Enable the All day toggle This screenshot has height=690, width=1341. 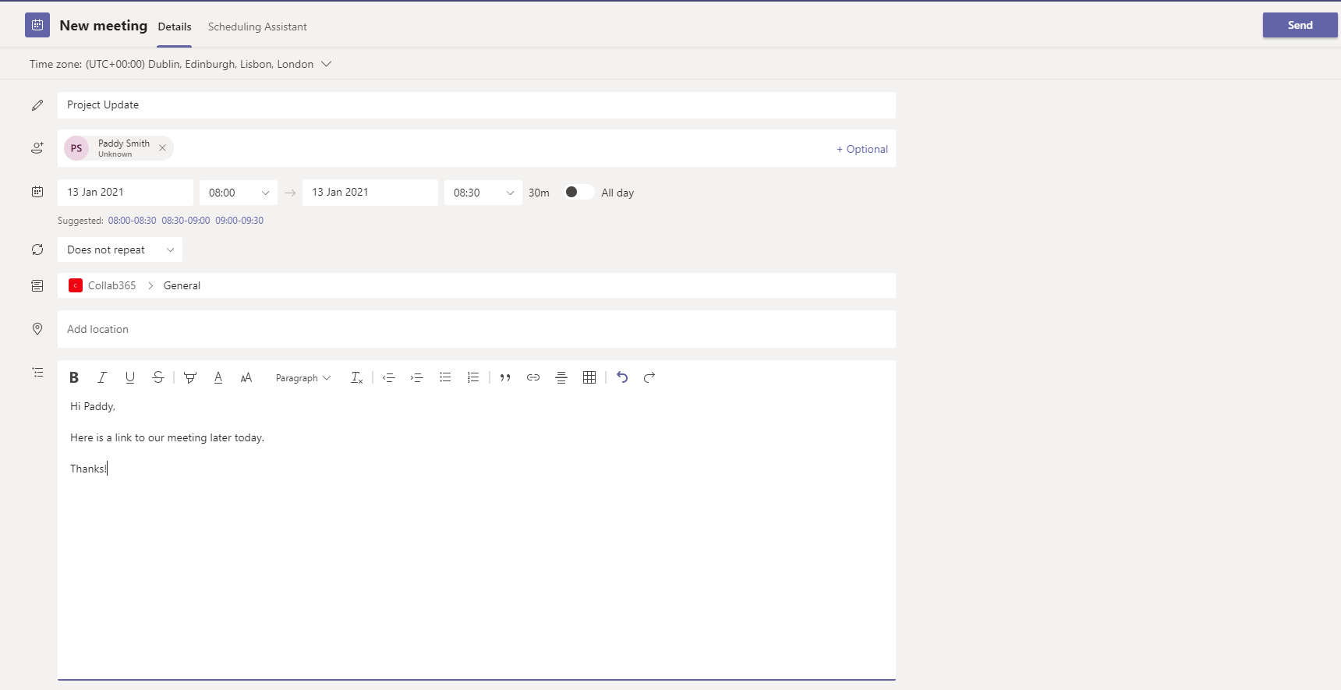579,192
